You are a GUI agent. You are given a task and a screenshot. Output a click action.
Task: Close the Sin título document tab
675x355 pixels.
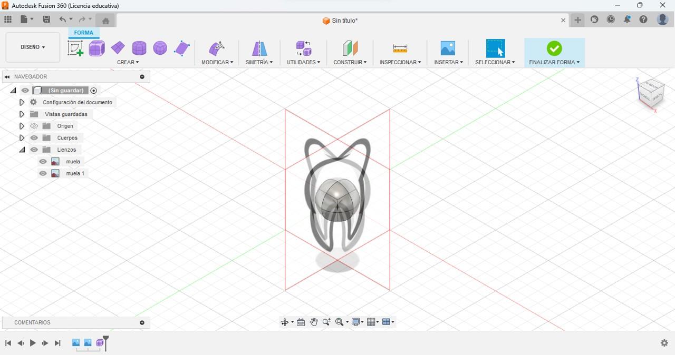[563, 21]
